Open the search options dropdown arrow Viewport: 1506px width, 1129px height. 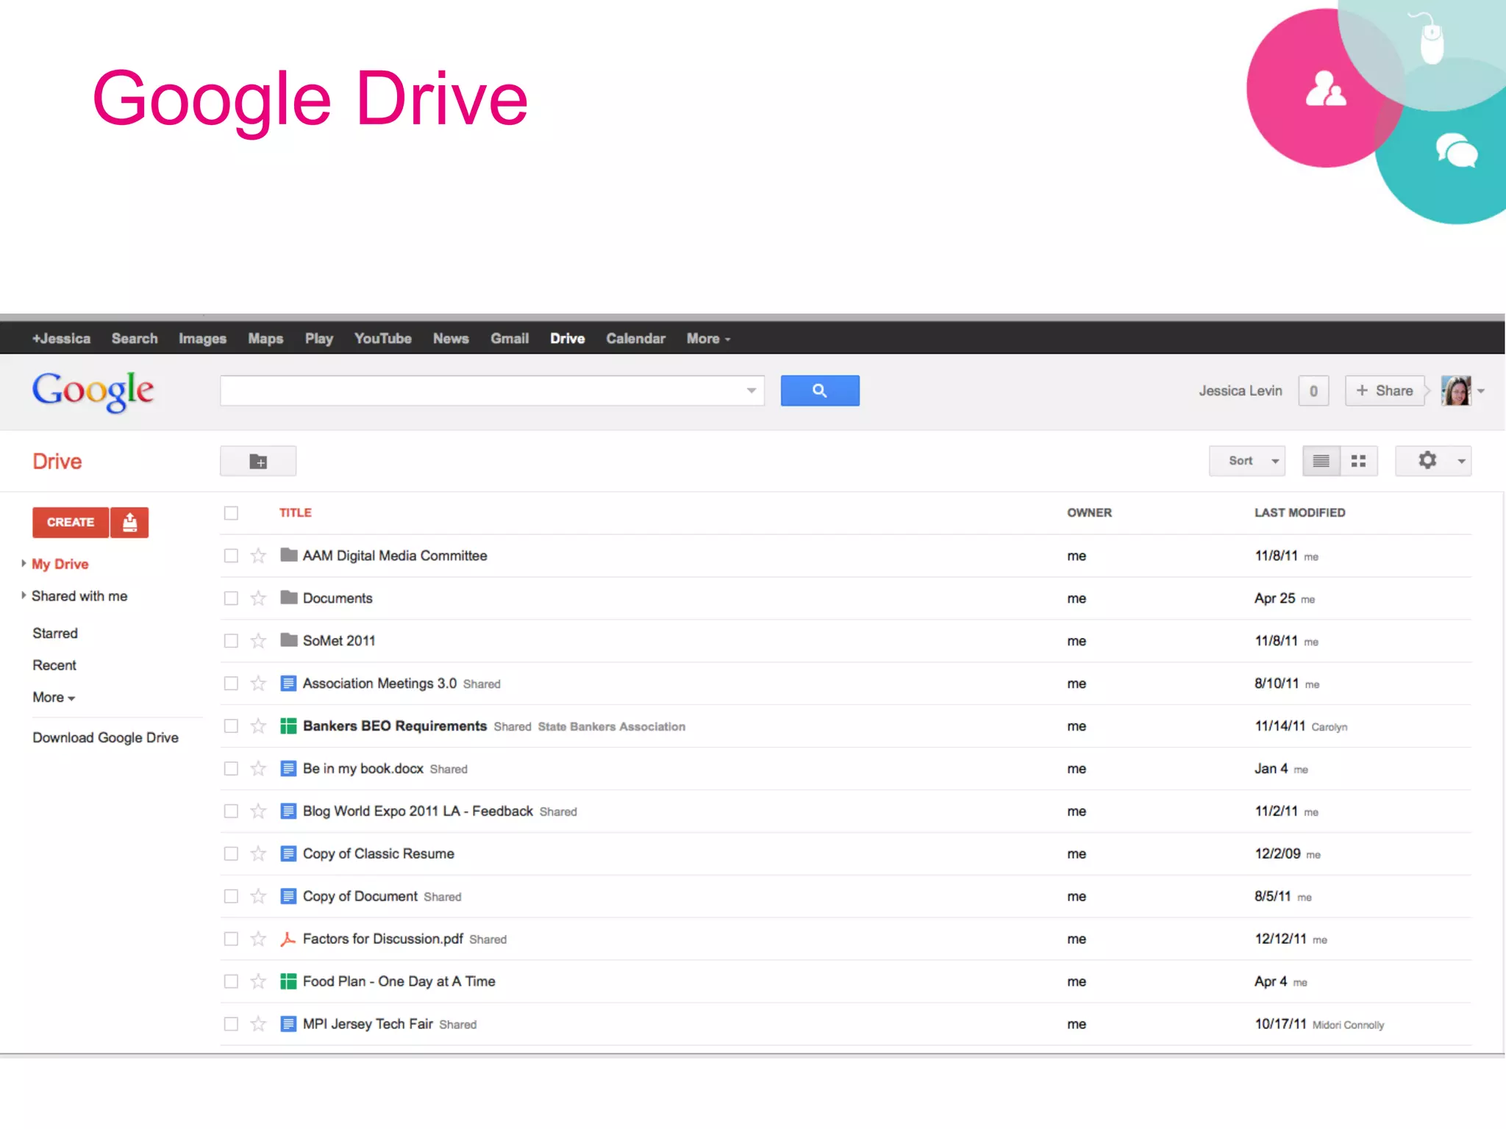(751, 390)
